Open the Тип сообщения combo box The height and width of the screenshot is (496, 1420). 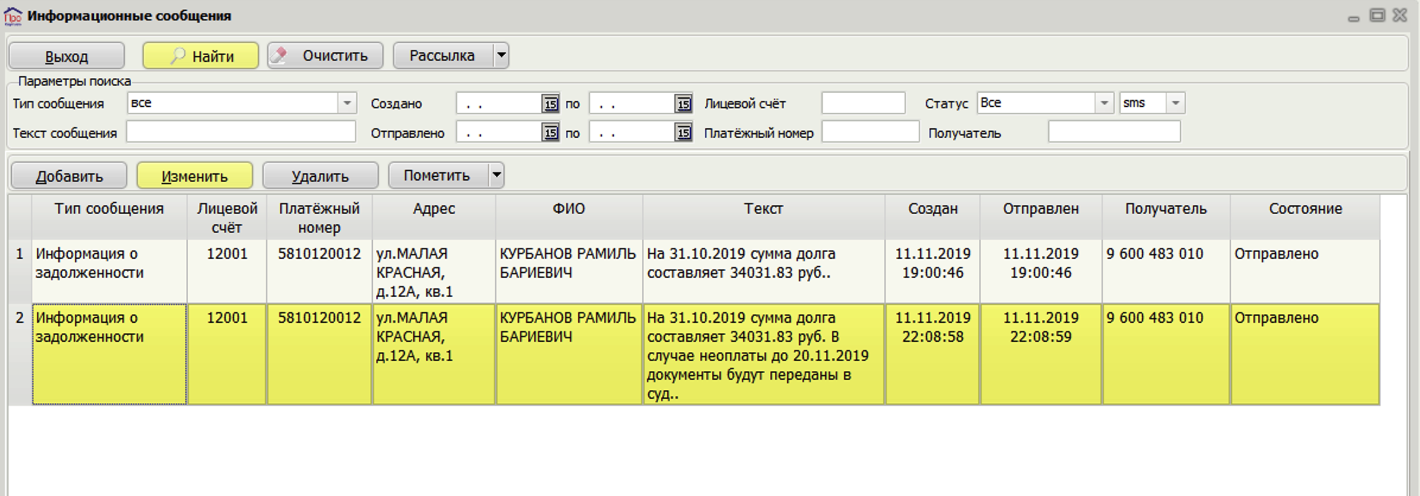pos(242,103)
